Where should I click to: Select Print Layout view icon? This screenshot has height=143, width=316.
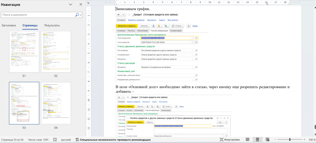[x=257, y=140]
